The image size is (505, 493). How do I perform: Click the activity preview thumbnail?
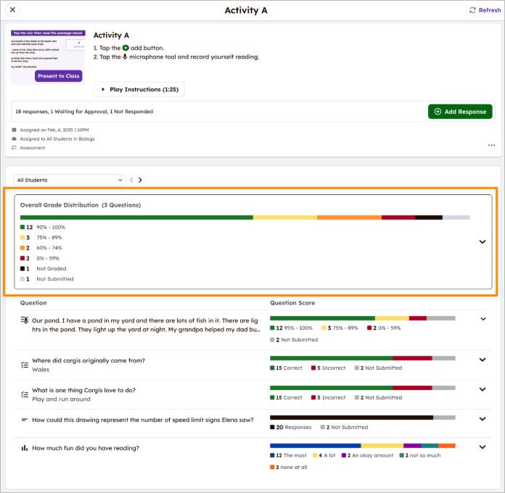(48, 51)
